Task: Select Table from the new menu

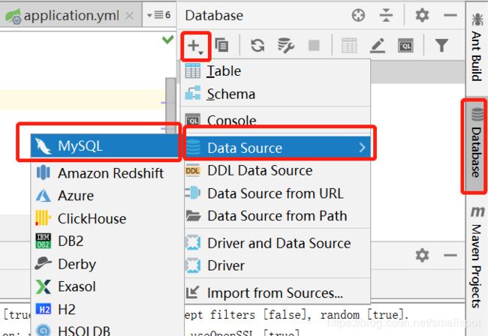Action: [x=276, y=71]
